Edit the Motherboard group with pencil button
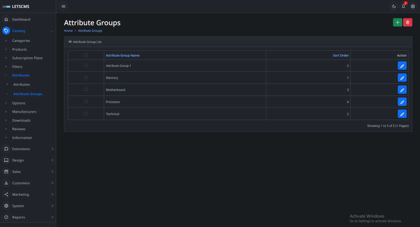420x227 pixels. 402,90
